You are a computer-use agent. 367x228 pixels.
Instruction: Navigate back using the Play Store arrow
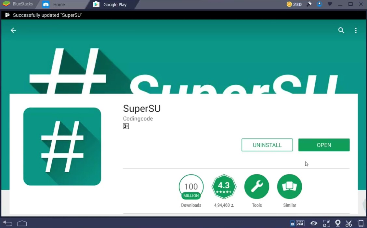(x=13, y=30)
